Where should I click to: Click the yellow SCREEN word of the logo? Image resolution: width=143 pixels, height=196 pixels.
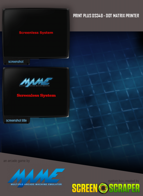85,188
